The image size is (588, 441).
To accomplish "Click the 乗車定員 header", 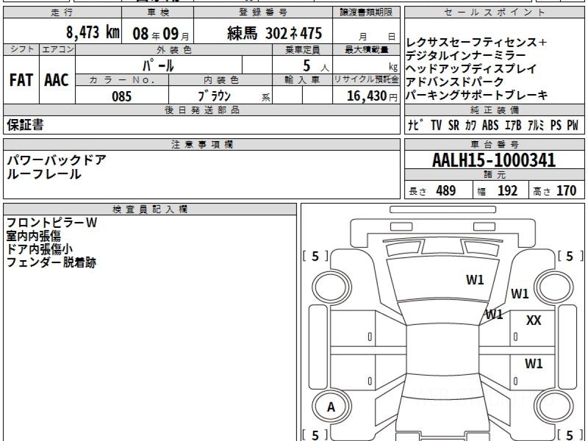I will coord(302,49).
